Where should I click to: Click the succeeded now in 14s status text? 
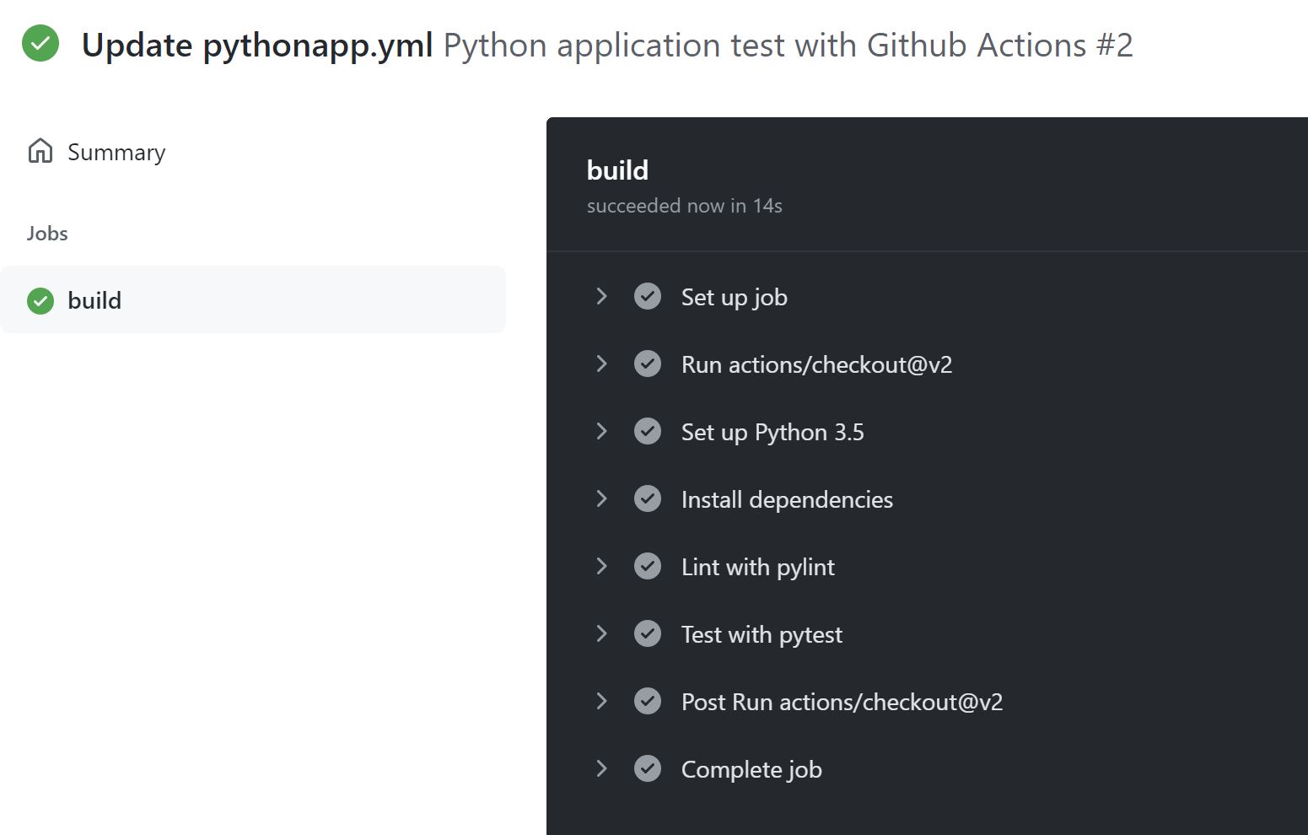[x=684, y=205]
